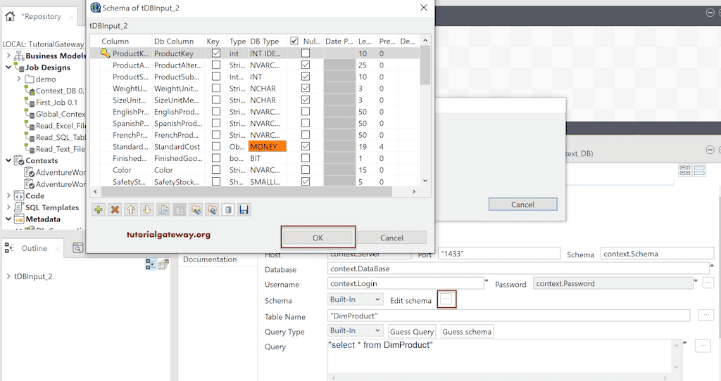
Task: Toggle the Key checkbox for the ProductKey row
Action: point(215,53)
